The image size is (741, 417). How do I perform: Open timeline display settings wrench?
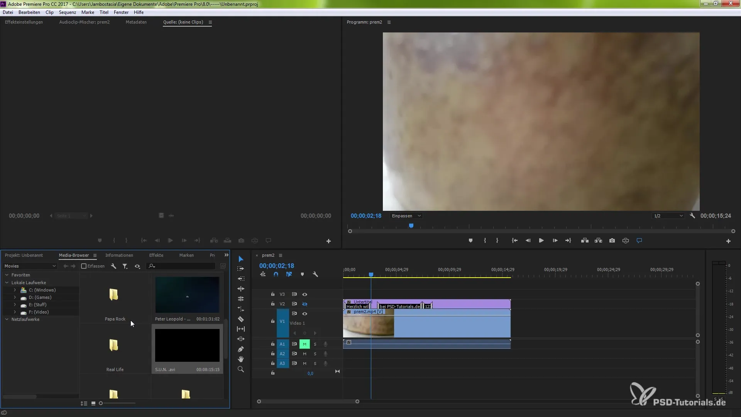coord(315,274)
